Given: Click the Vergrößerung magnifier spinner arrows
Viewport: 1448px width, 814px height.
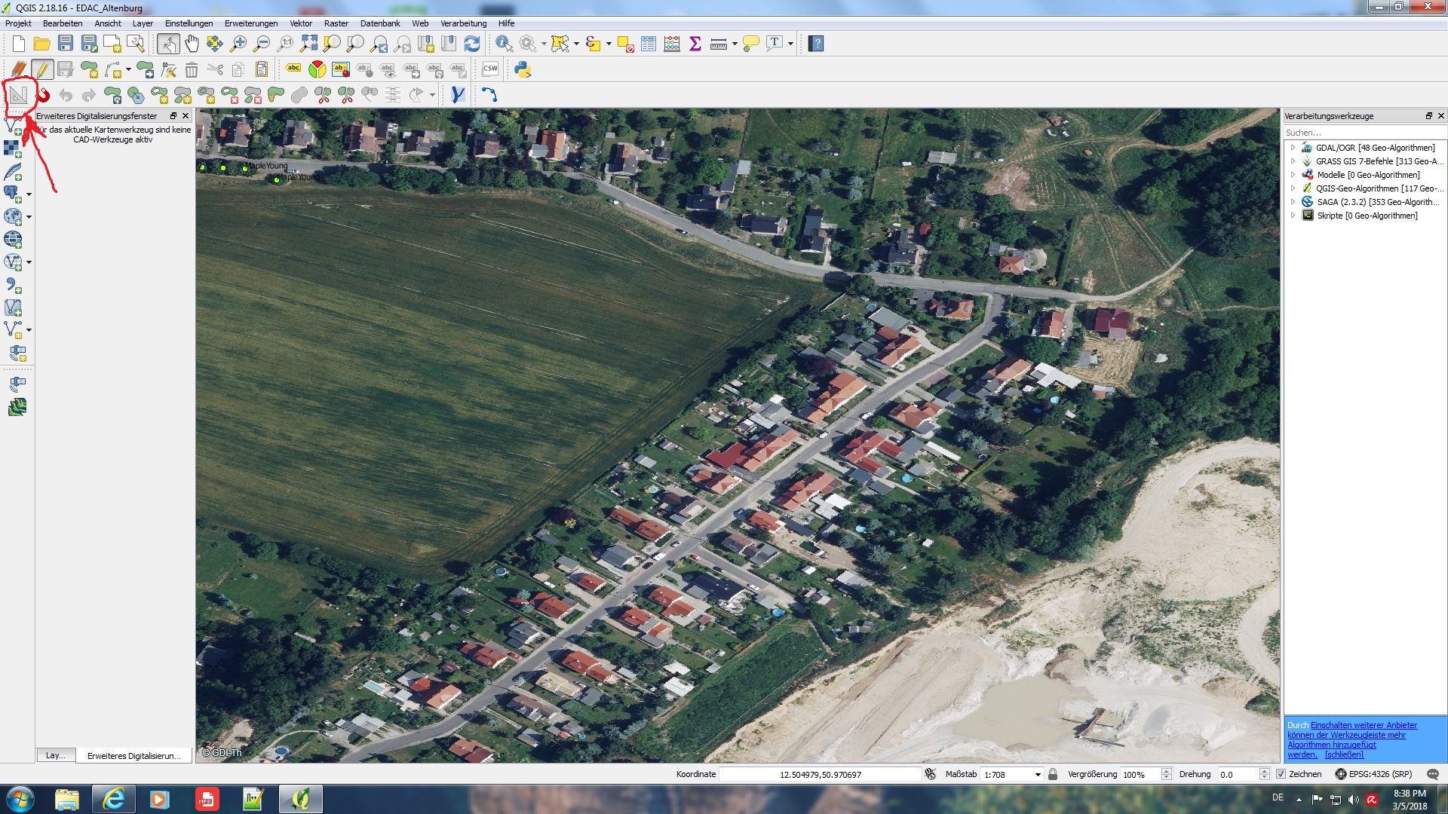Looking at the screenshot, I should pyautogui.click(x=1167, y=774).
